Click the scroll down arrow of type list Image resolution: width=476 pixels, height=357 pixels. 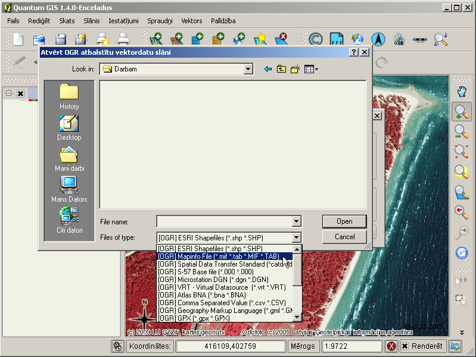tap(297, 318)
